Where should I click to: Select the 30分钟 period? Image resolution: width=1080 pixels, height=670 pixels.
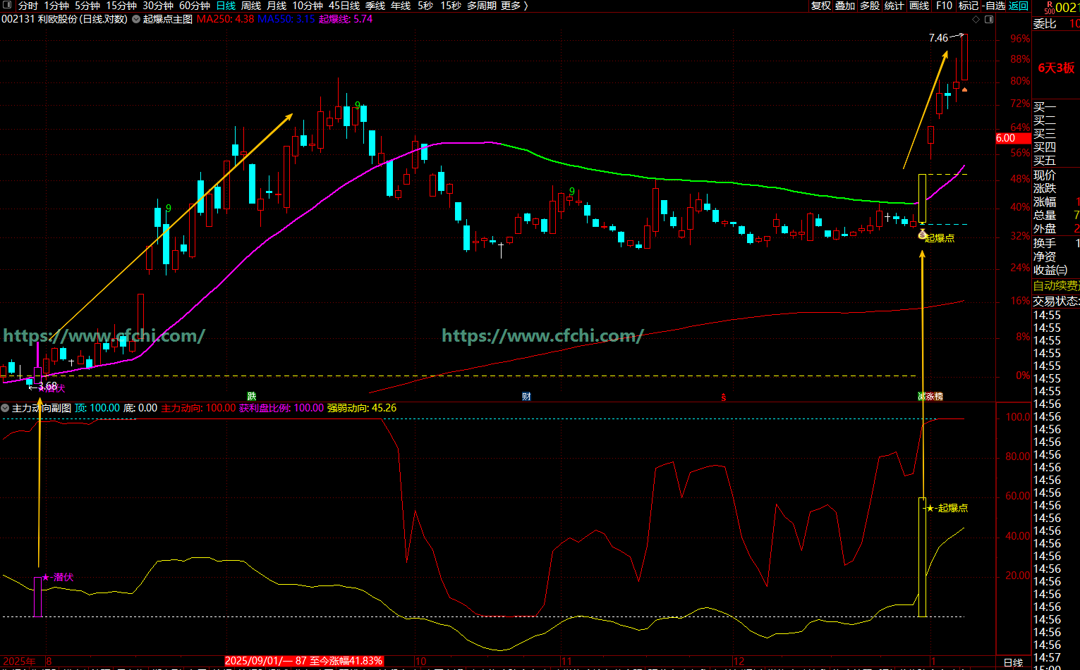point(158,6)
